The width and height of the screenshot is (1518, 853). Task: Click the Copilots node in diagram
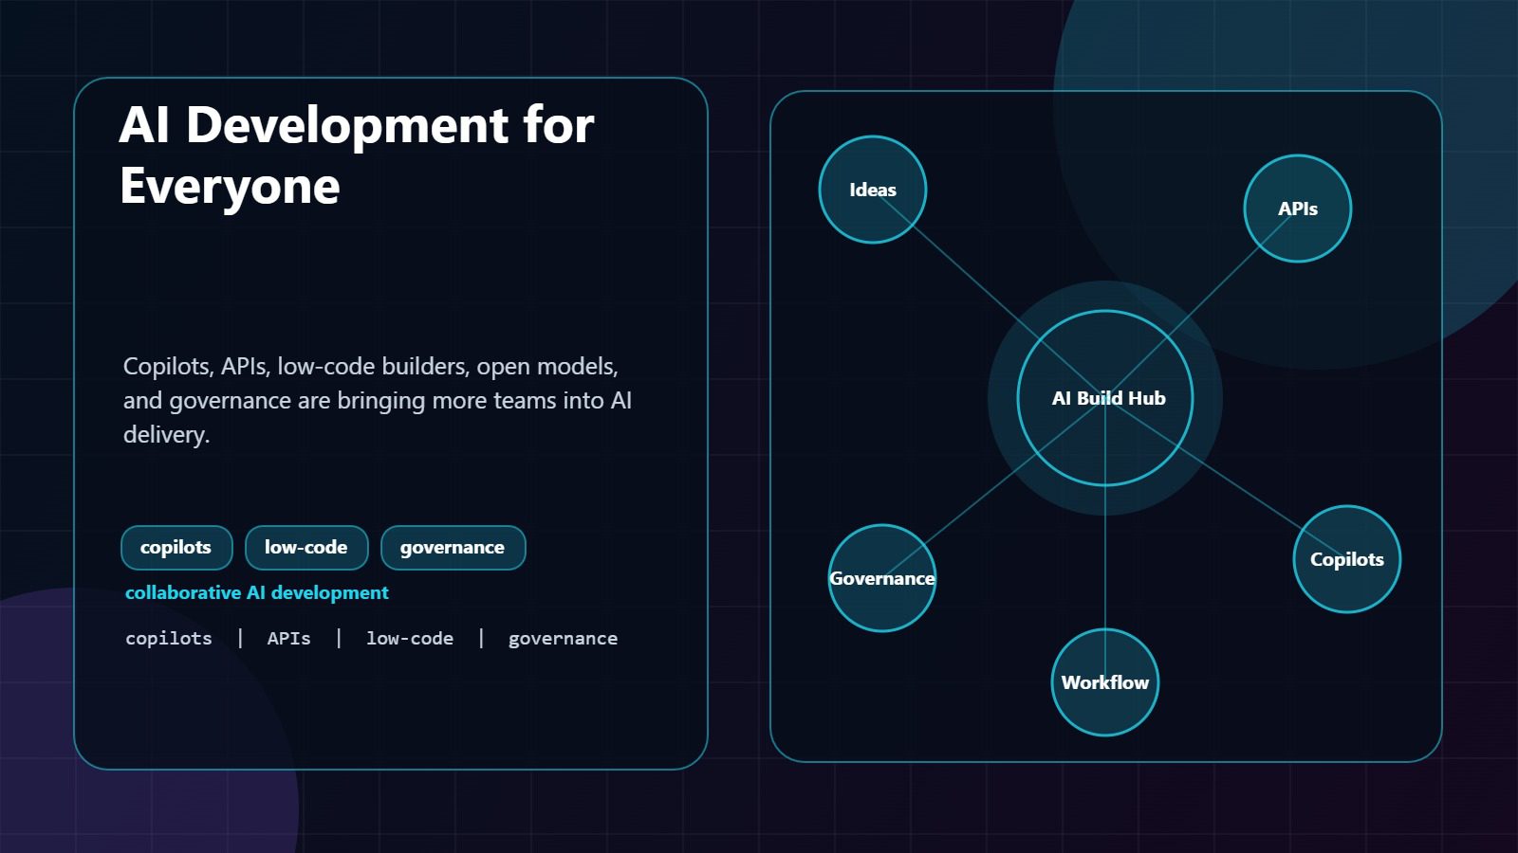click(1347, 559)
